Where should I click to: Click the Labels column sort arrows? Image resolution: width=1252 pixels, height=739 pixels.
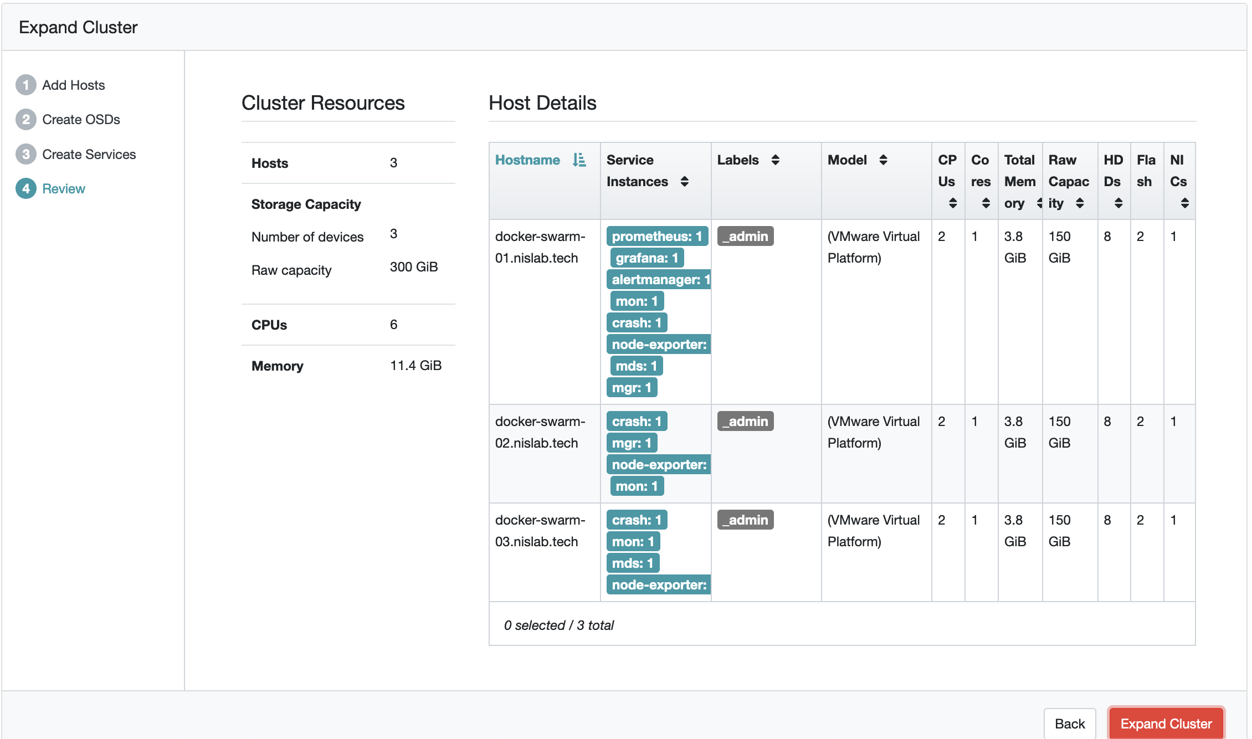pyautogui.click(x=775, y=160)
